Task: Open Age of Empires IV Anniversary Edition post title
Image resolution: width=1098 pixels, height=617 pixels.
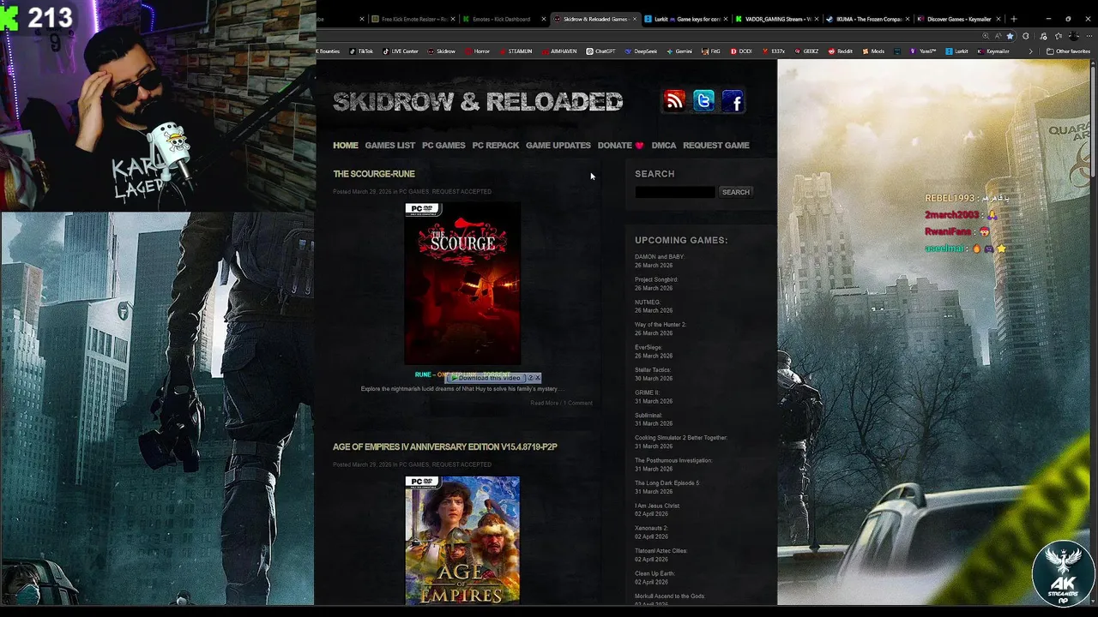Action: (445, 446)
